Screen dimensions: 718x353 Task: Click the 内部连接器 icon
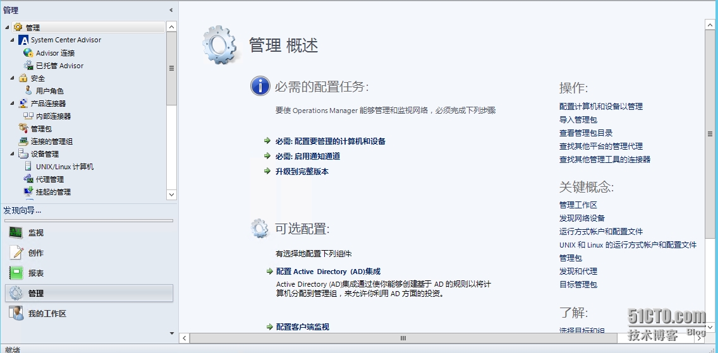coord(28,116)
